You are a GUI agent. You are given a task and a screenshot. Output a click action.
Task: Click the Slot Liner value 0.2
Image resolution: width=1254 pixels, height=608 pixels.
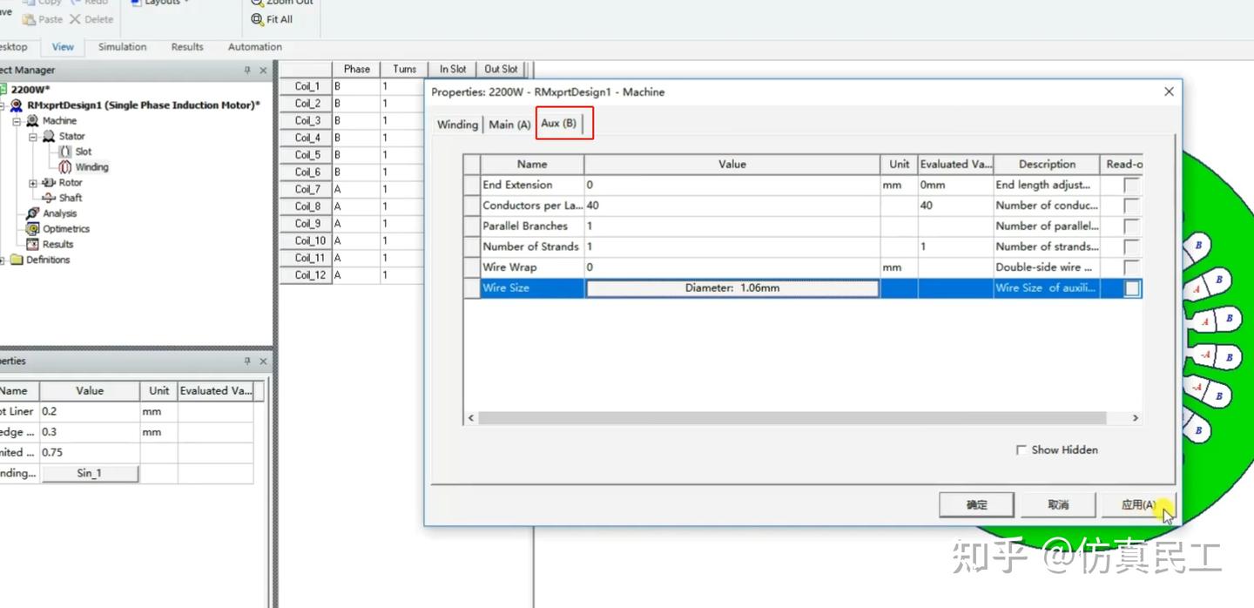click(x=90, y=411)
